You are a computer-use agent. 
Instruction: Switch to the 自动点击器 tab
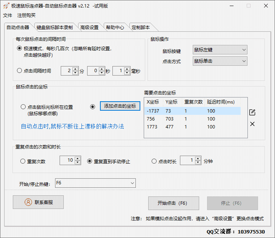pyautogui.click(x=18, y=28)
